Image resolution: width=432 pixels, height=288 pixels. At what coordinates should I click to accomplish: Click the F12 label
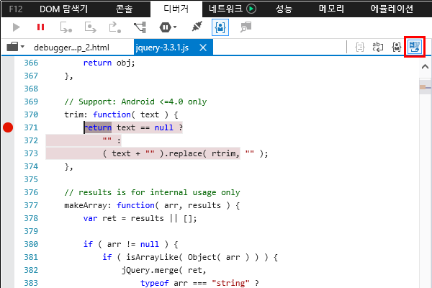(x=15, y=9)
